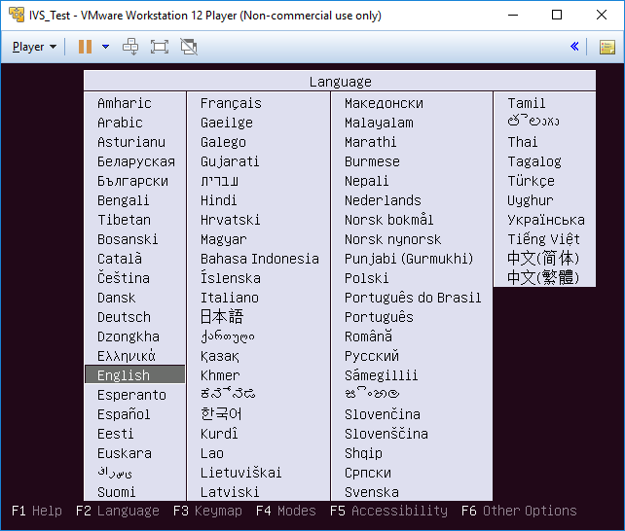This screenshot has height=531, width=625.
Task: Open F5 Accessibility option
Action: pyautogui.click(x=388, y=511)
